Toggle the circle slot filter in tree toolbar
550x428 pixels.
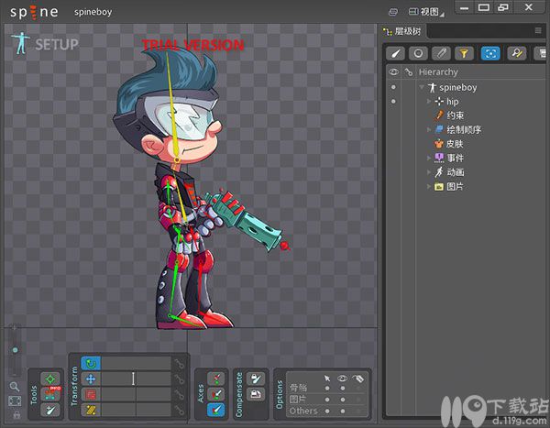click(418, 53)
